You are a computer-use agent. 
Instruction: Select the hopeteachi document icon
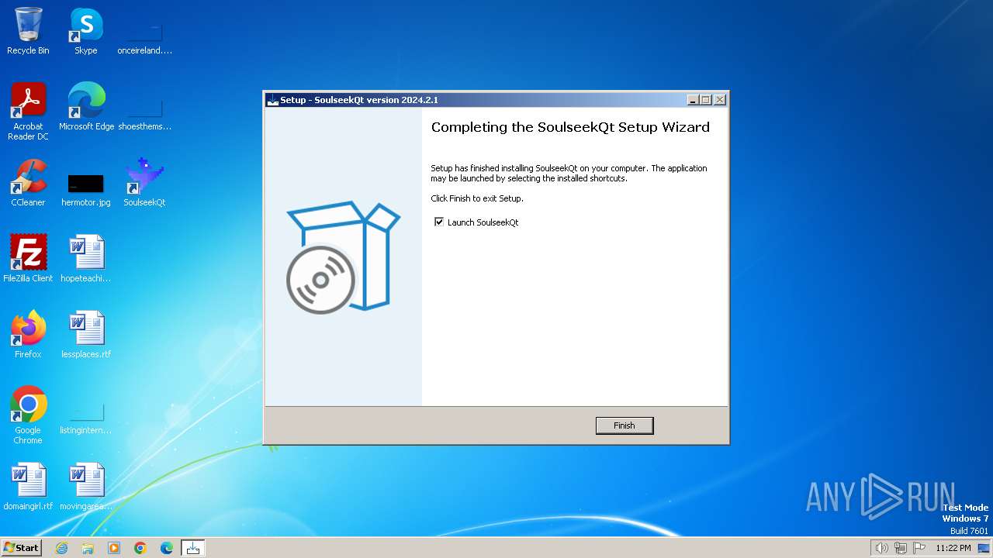click(x=86, y=260)
